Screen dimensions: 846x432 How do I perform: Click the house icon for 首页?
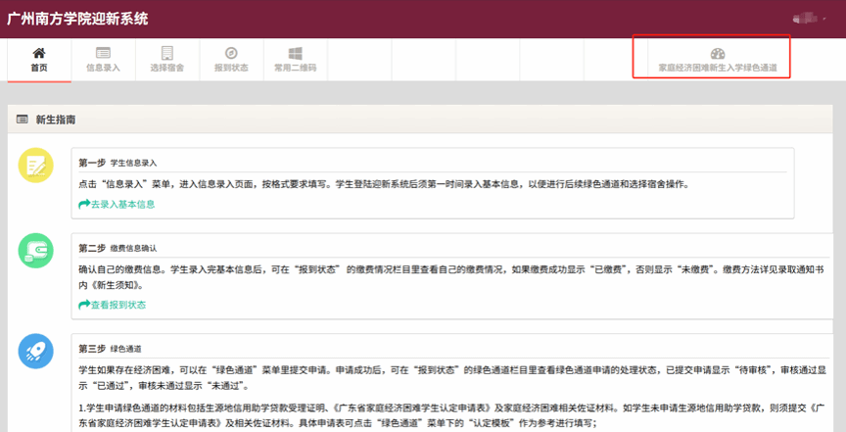[38, 53]
